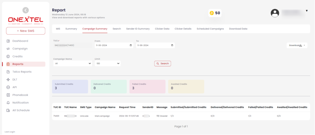Click the TUCs field

click(73, 45)
